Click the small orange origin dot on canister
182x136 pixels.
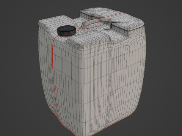click(x=93, y=112)
